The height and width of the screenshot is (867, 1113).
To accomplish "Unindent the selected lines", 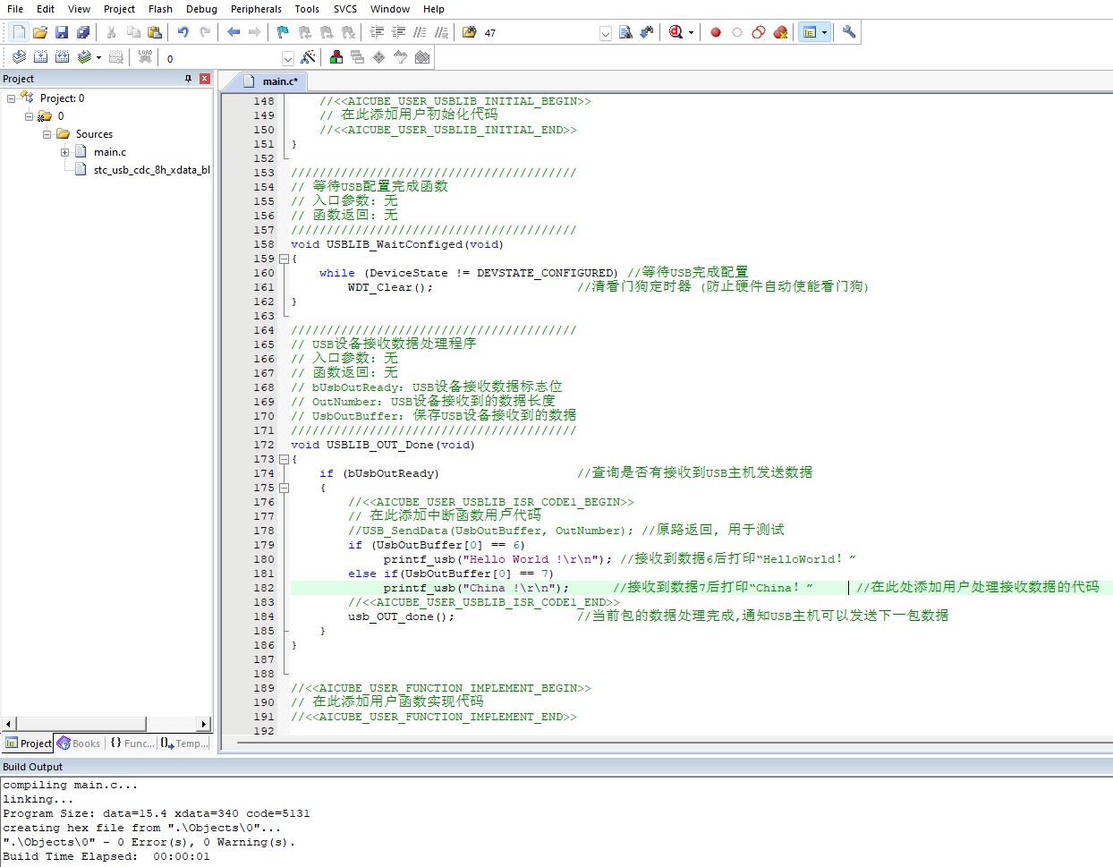I will 398,32.
